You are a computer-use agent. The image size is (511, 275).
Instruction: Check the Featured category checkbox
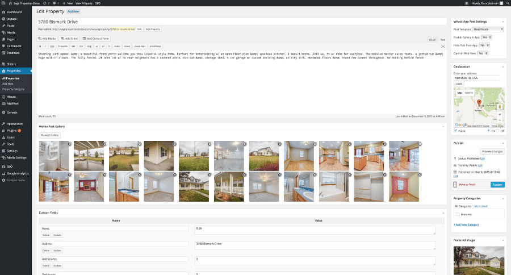[x=458, y=214]
